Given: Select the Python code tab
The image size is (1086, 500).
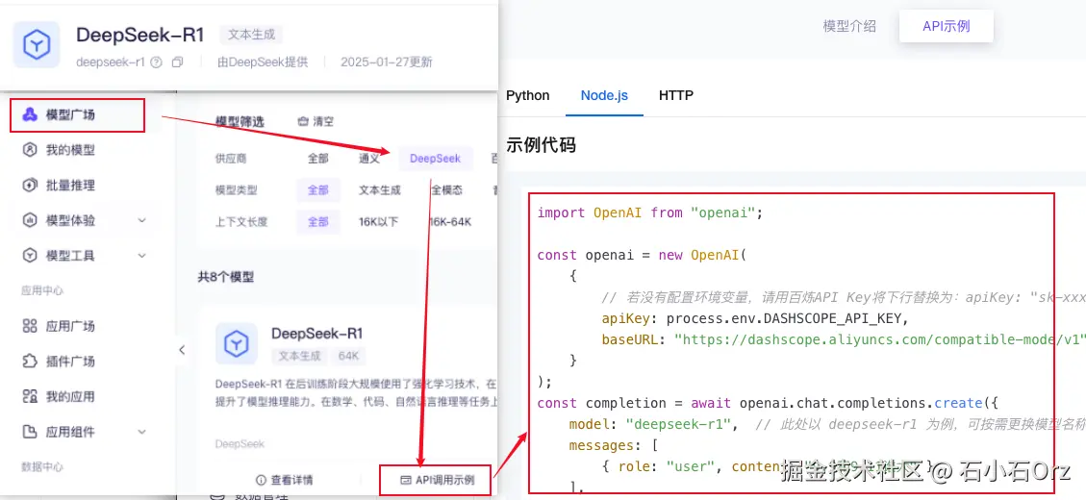Looking at the screenshot, I should [528, 95].
